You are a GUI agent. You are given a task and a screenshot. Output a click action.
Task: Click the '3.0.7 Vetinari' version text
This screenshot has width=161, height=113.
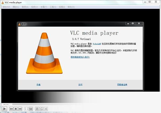81,39
